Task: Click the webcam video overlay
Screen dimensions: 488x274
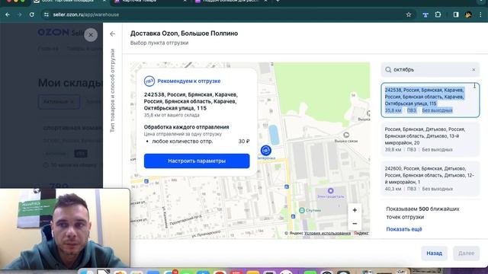Action: (65, 228)
